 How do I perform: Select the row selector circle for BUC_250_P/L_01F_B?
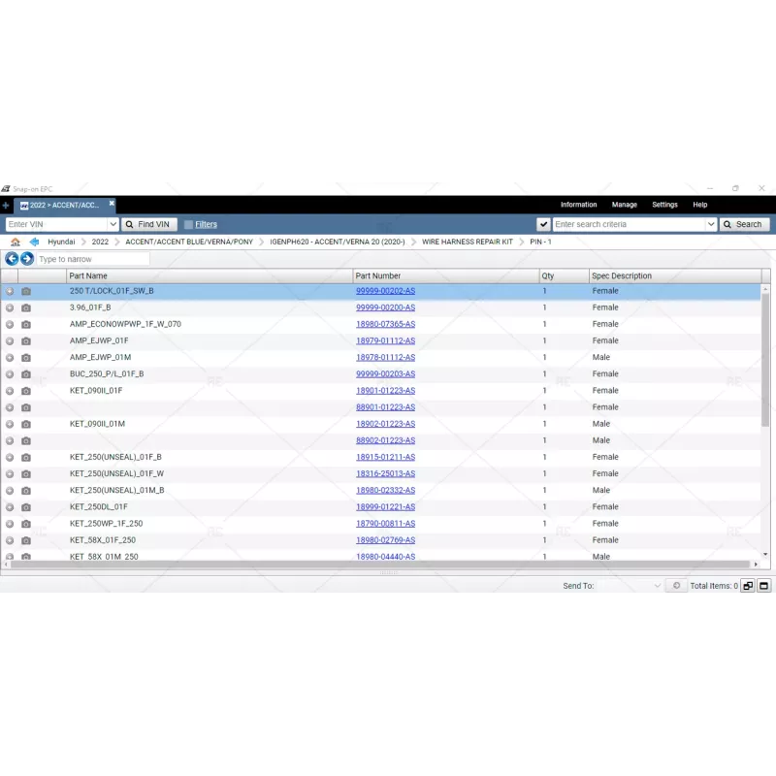point(10,373)
